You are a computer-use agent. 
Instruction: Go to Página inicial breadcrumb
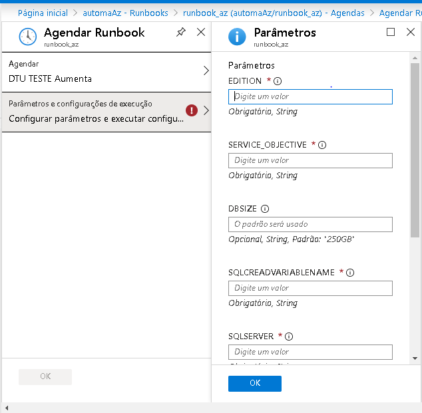(43, 13)
